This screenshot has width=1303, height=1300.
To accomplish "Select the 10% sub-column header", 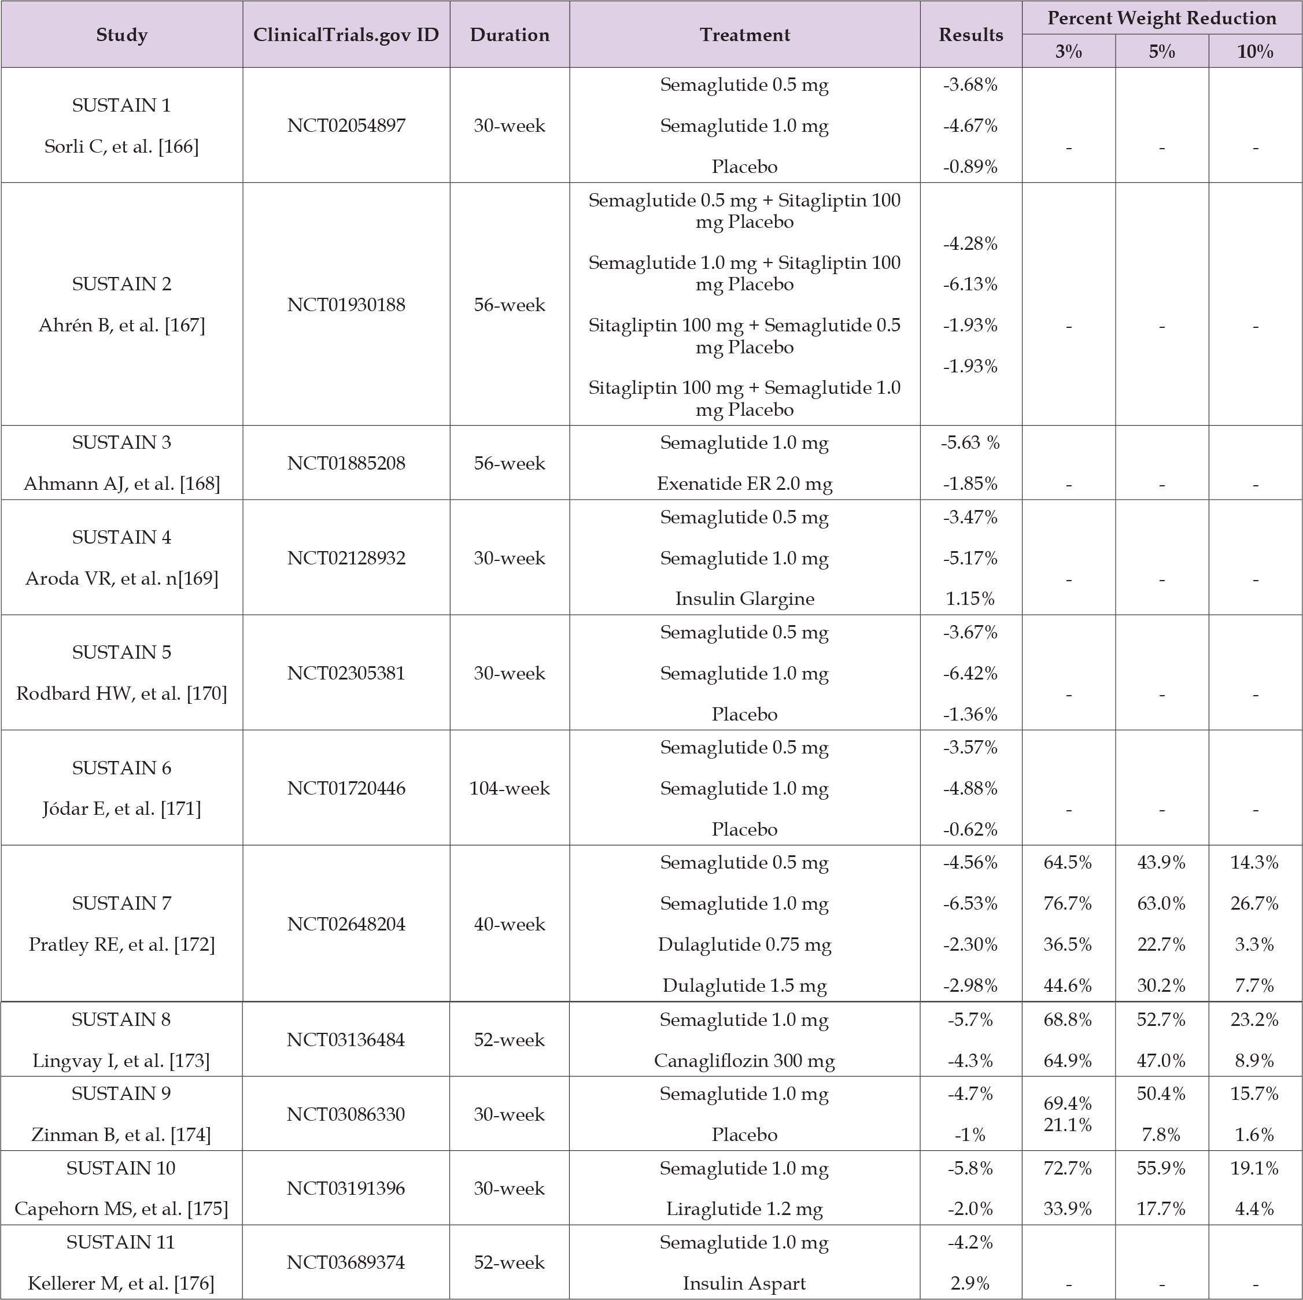I will coord(1254,52).
